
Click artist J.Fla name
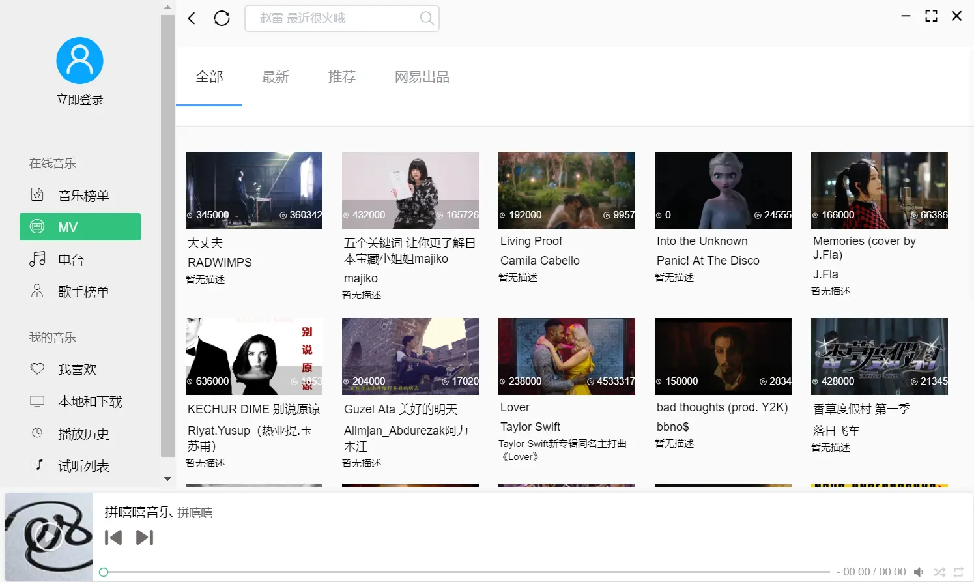point(825,274)
